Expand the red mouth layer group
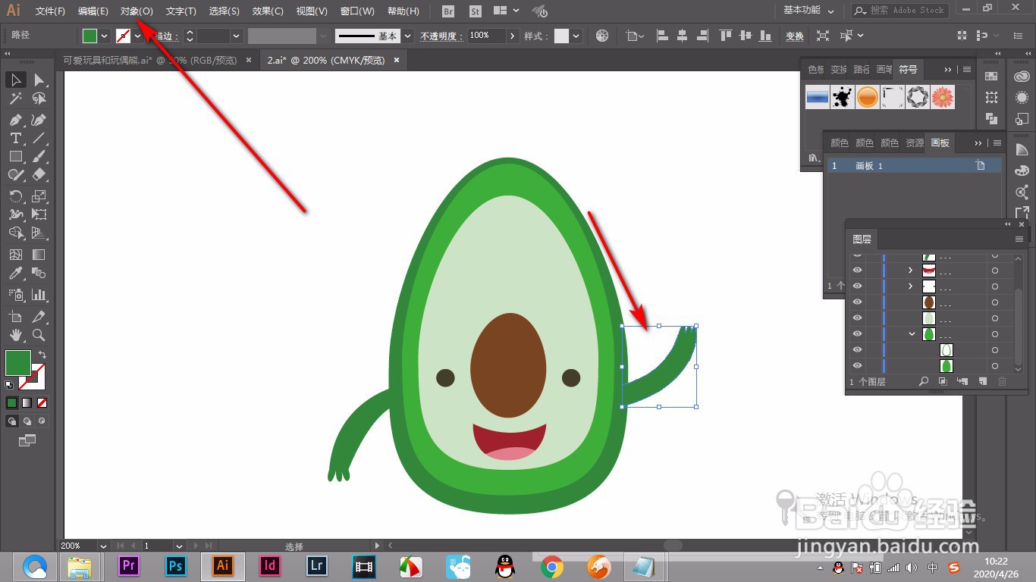This screenshot has width=1036, height=582. coord(910,271)
